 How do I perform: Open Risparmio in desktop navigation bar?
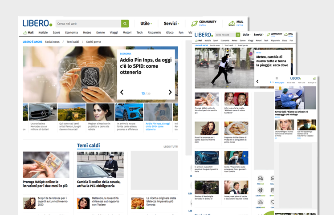point(154,32)
